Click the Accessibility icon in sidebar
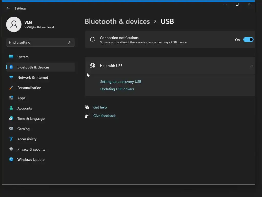This screenshot has height=197, width=262. click(x=11, y=139)
